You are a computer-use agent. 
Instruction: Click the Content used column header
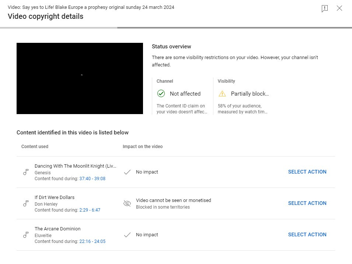pyautogui.click(x=35, y=147)
